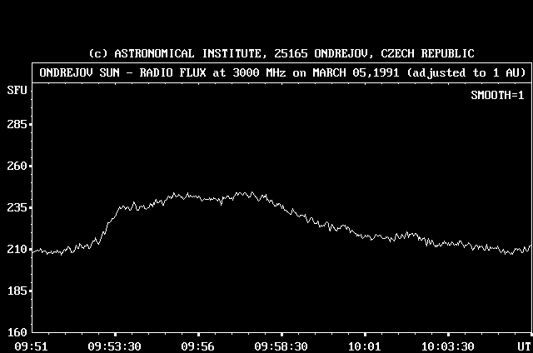Select the 10:03:30 time marker
Screen dimensions: 533x353
tap(447, 346)
